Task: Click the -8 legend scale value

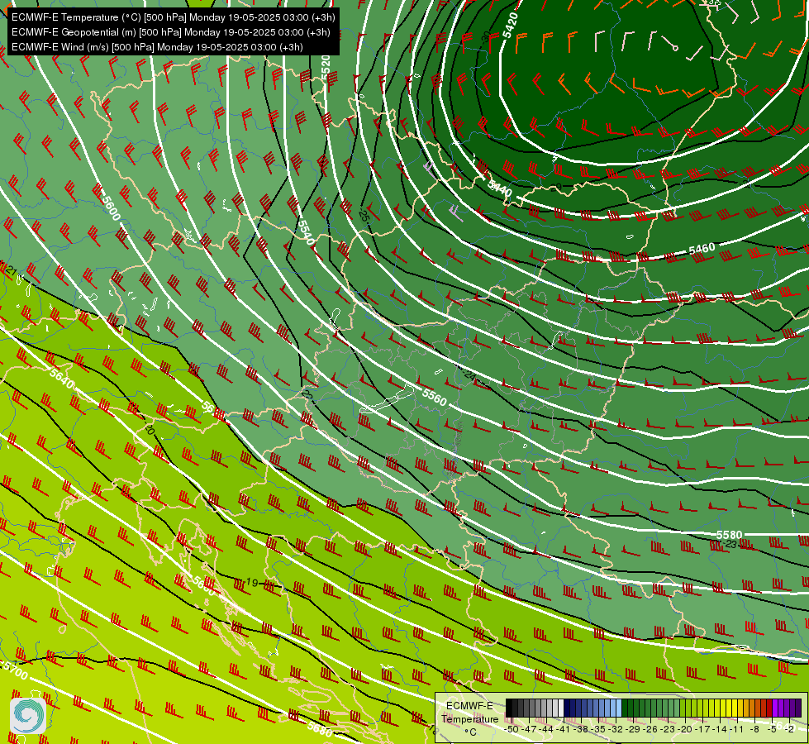Action: (754, 729)
